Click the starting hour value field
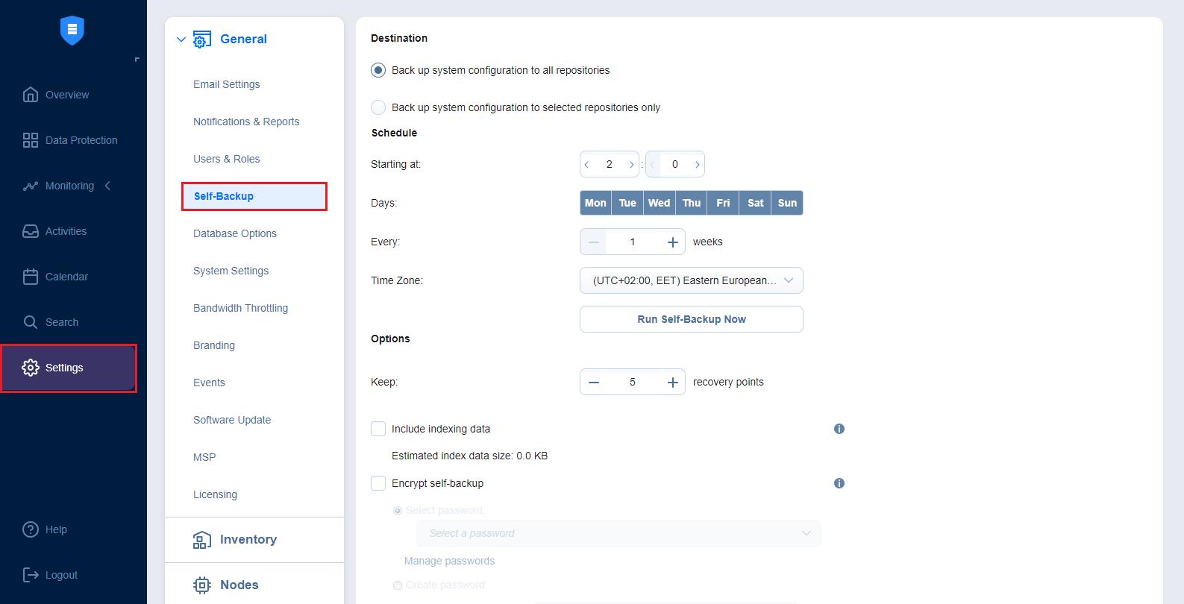1184x604 pixels. (609, 164)
